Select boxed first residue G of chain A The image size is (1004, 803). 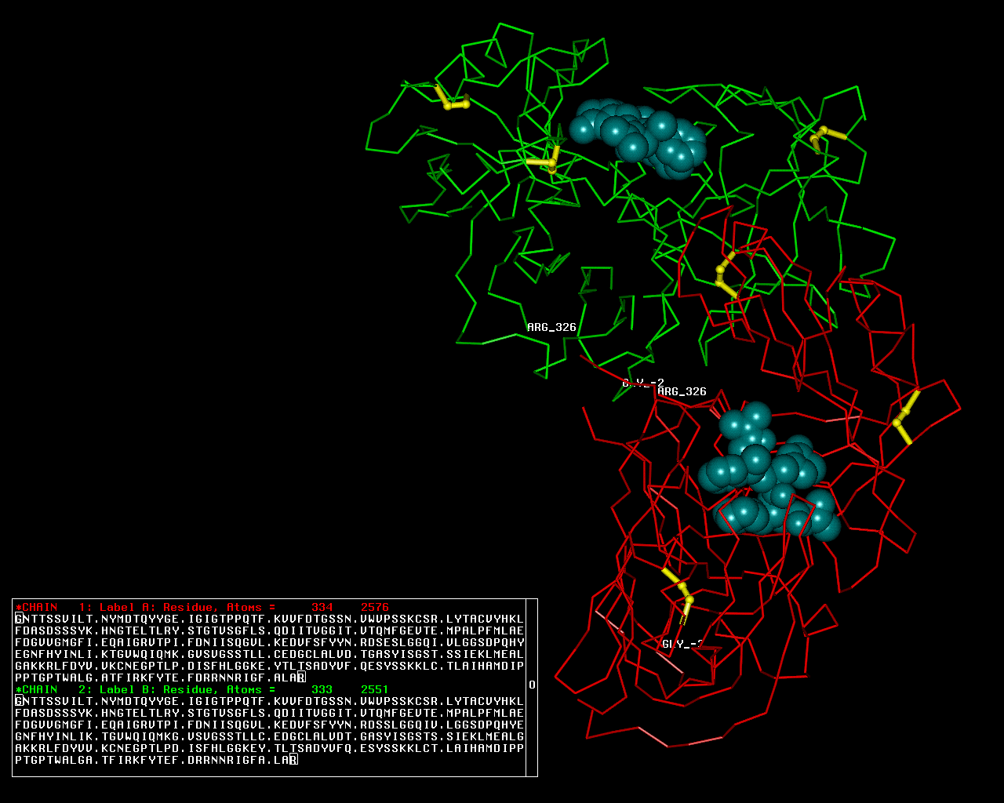coord(19,619)
